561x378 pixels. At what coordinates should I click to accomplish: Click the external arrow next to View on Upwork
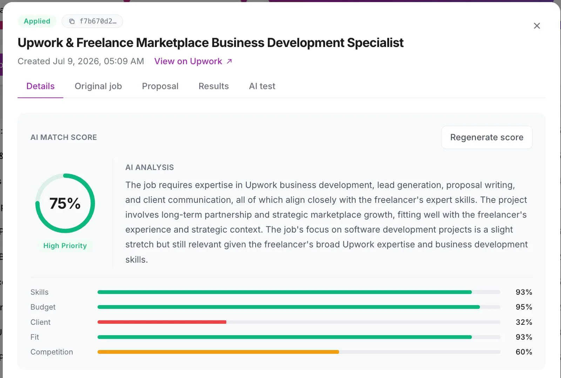[229, 61]
